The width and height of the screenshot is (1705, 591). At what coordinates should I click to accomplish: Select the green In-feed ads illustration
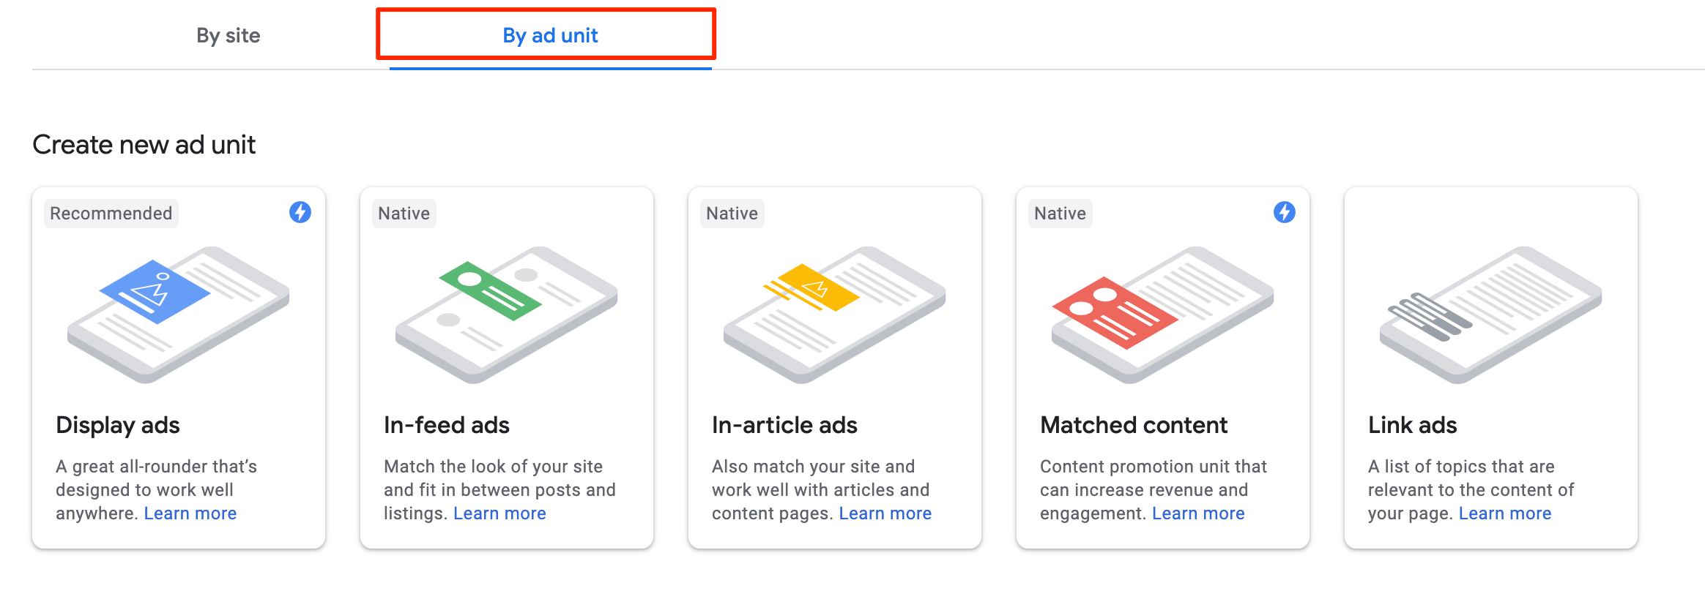[506, 314]
